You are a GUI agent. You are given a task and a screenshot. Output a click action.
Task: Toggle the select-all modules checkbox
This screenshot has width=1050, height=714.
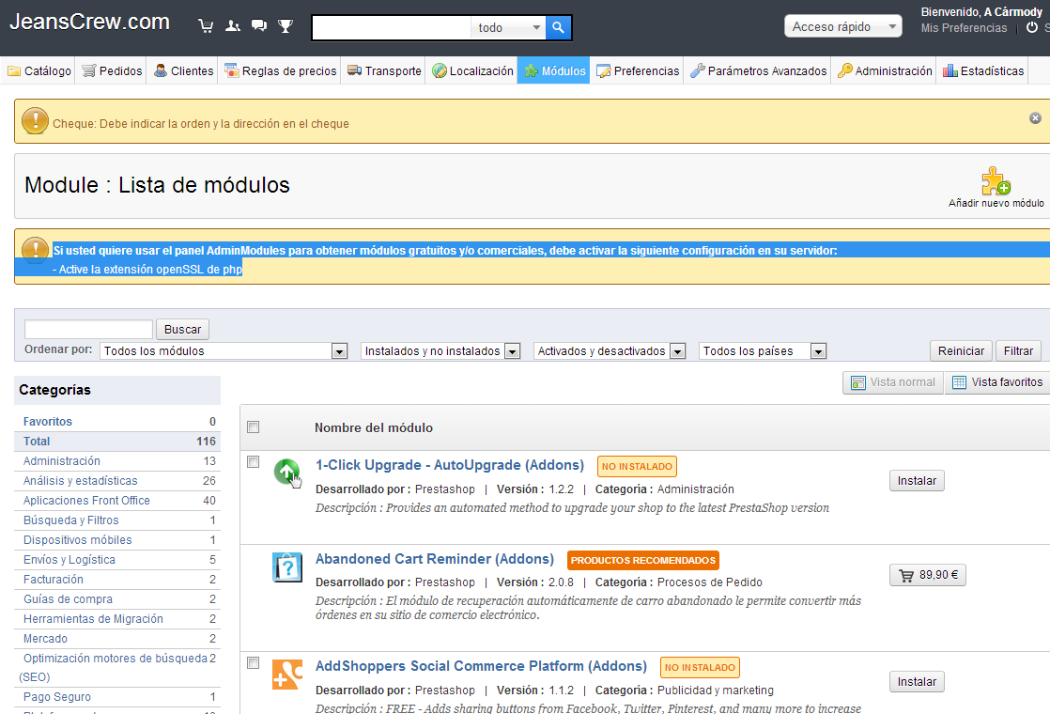point(253,427)
